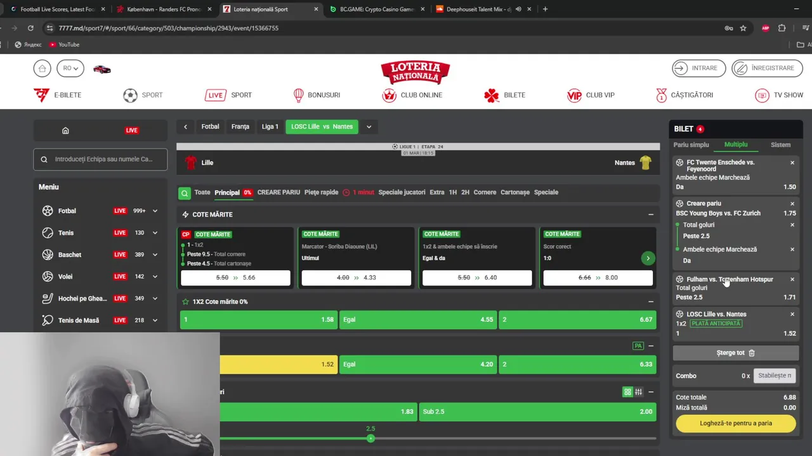Go to the Liga 1 breadcrumb
Viewport: 812px width, 456px height.
point(270,127)
